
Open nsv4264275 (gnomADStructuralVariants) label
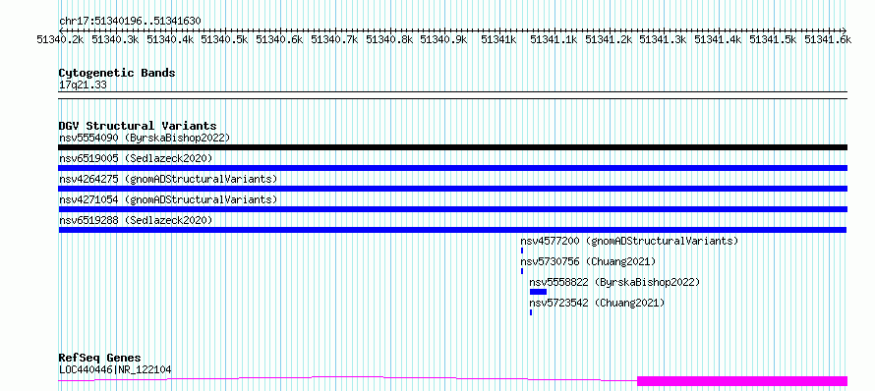168,179
